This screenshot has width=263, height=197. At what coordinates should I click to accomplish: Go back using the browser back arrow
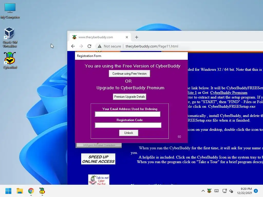click(x=73, y=46)
